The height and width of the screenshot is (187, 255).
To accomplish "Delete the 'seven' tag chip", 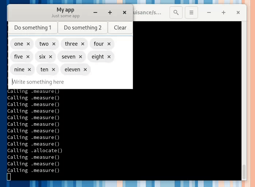I will pyautogui.click(x=80, y=57).
